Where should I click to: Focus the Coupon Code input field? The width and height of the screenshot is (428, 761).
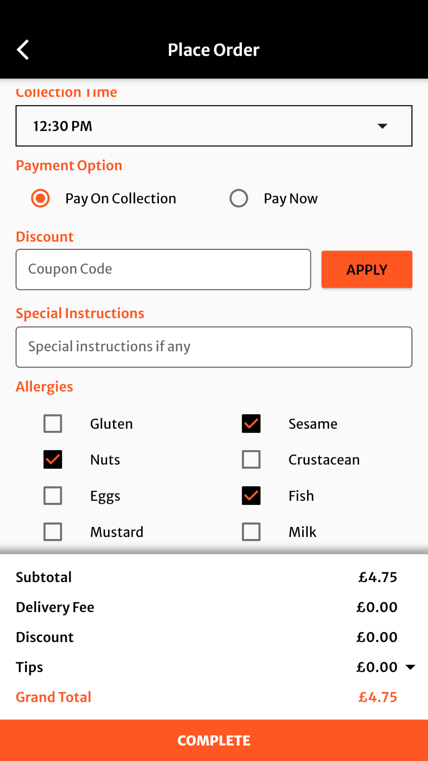163,270
